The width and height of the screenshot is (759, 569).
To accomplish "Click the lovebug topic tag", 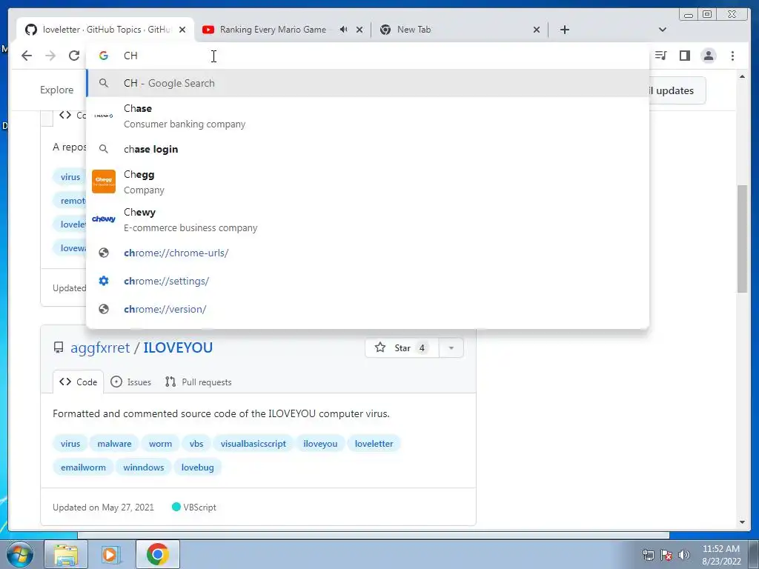I will tap(197, 467).
